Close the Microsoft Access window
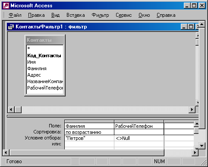 click(202, 6)
